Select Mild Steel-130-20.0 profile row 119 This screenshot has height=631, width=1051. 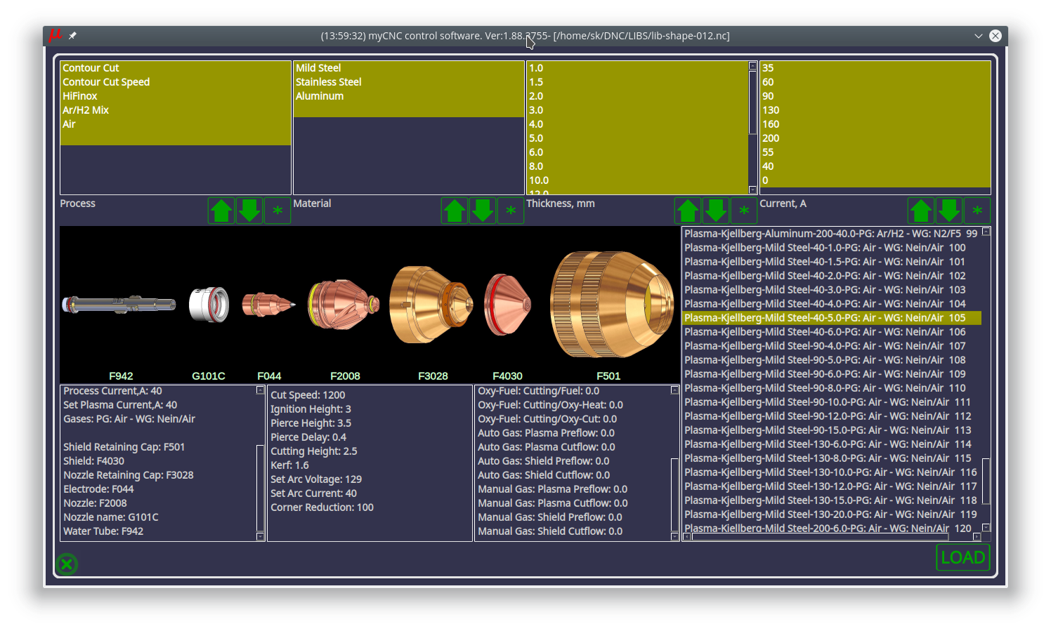pos(832,514)
